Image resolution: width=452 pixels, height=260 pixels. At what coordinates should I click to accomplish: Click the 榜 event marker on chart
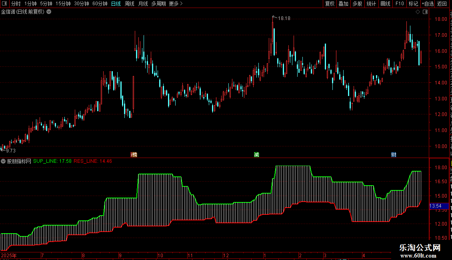coord(134,155)
